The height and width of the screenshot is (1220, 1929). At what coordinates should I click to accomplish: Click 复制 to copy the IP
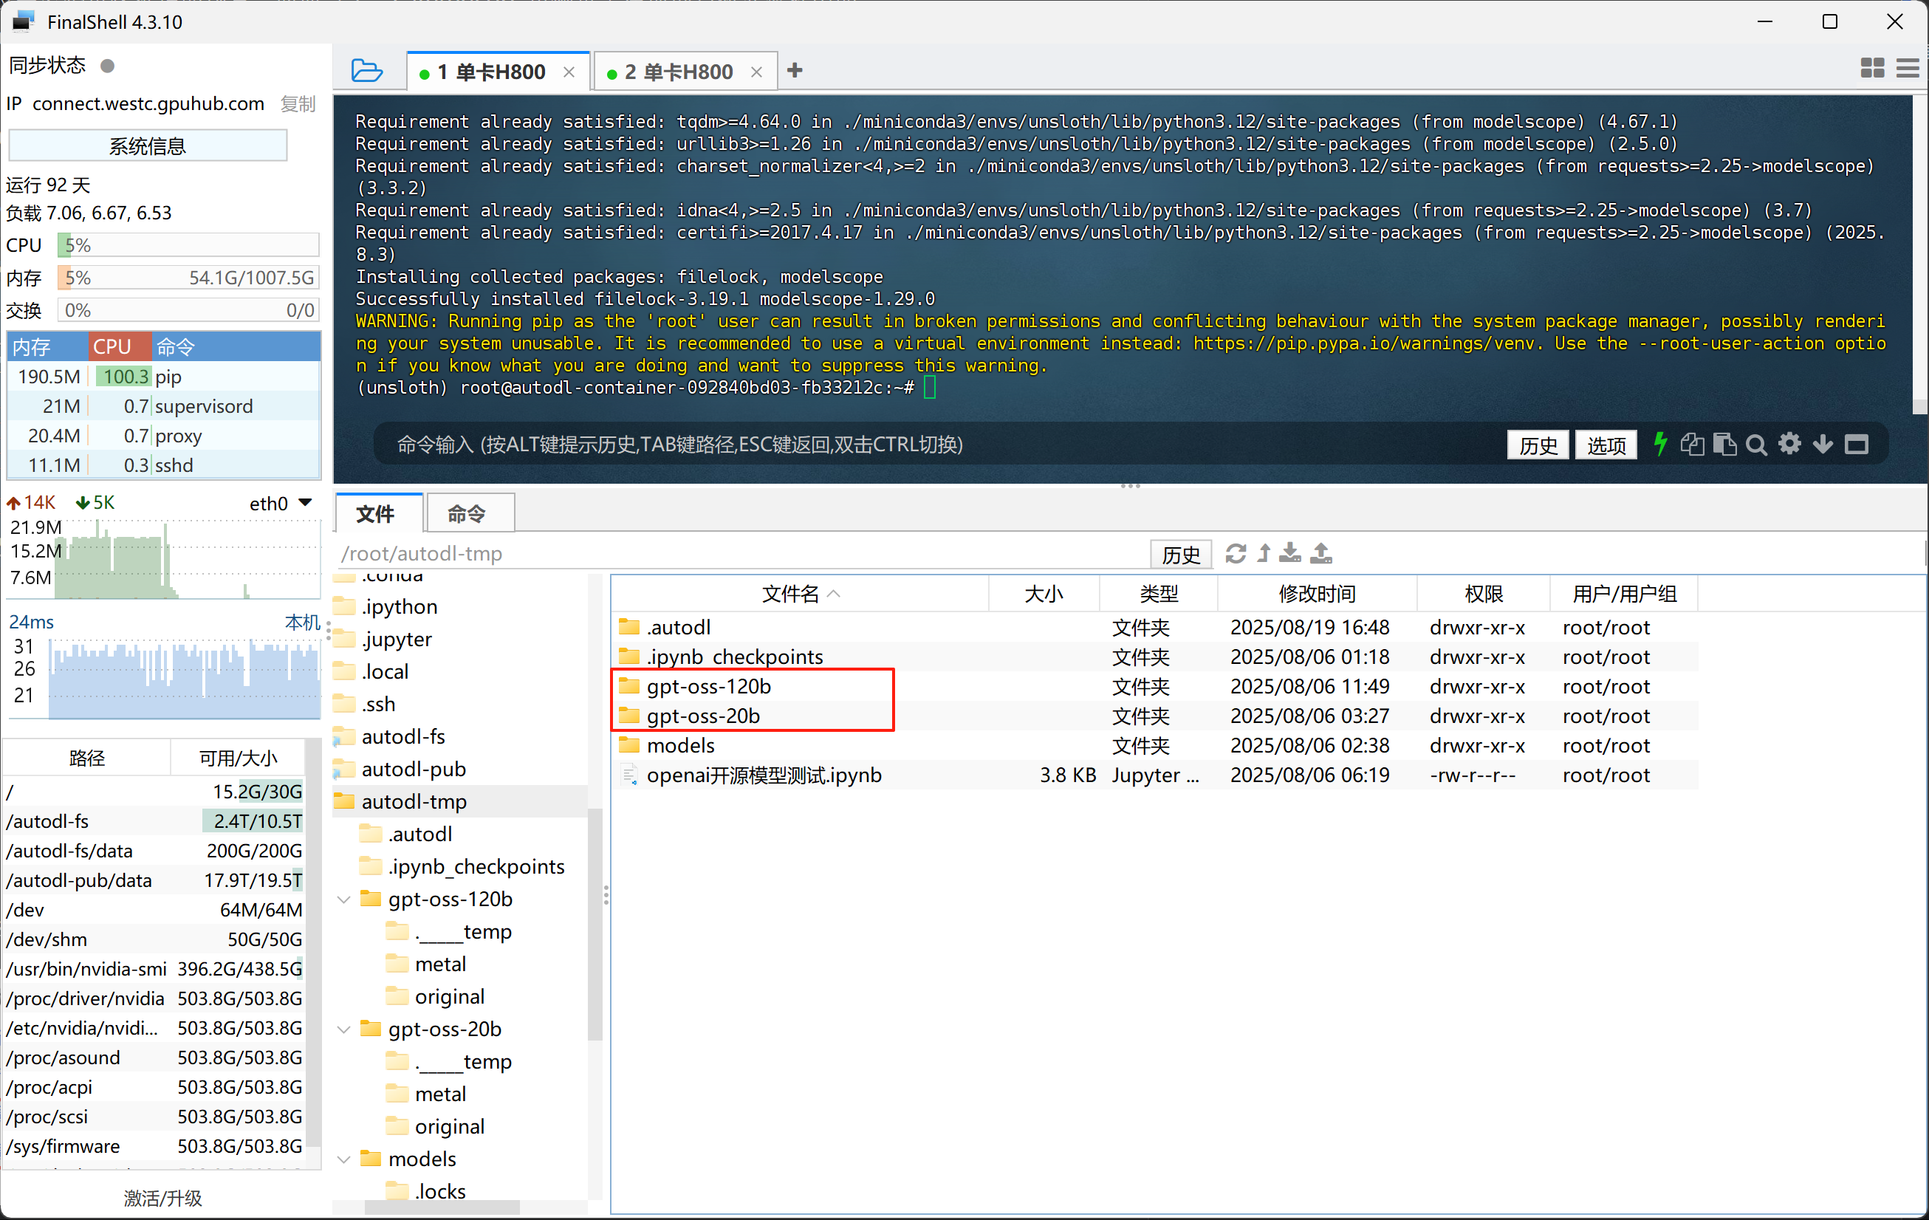pos(298,104)
